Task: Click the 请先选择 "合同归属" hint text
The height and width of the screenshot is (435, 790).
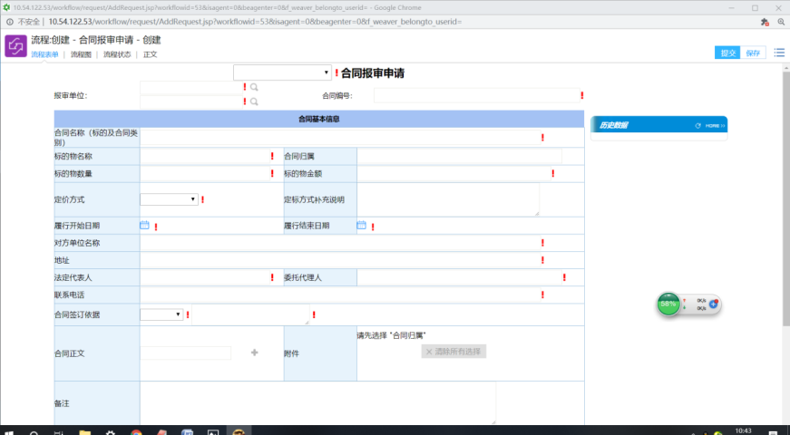Action: pos(392,335)
